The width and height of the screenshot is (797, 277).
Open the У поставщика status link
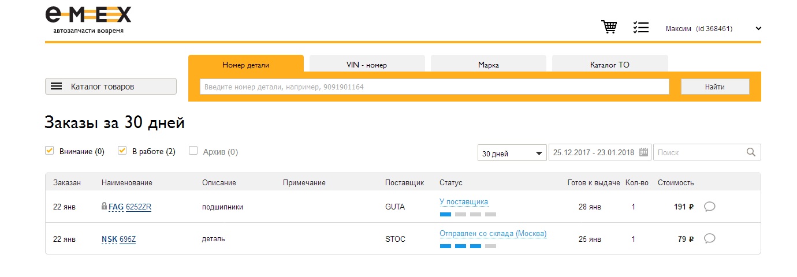464,202
